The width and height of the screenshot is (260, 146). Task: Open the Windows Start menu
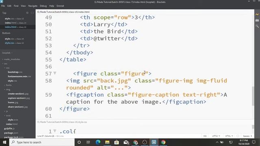(4, 142)
